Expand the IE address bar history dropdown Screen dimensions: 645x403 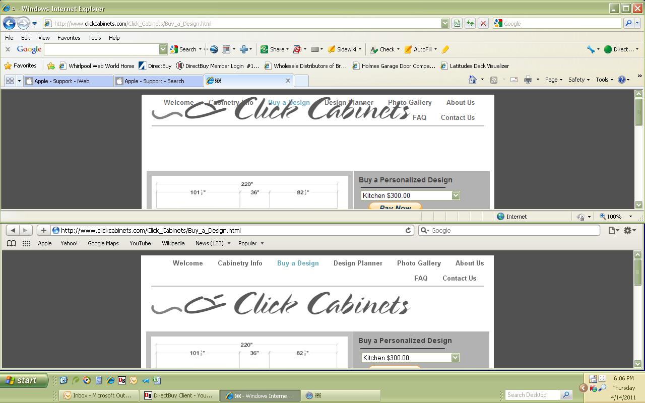pyautogui.click(x=445, y=23)
